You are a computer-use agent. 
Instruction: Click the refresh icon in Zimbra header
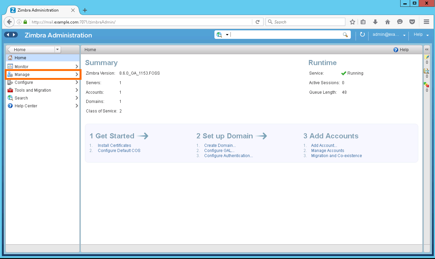pyautogui.click(x=362, y=35)
